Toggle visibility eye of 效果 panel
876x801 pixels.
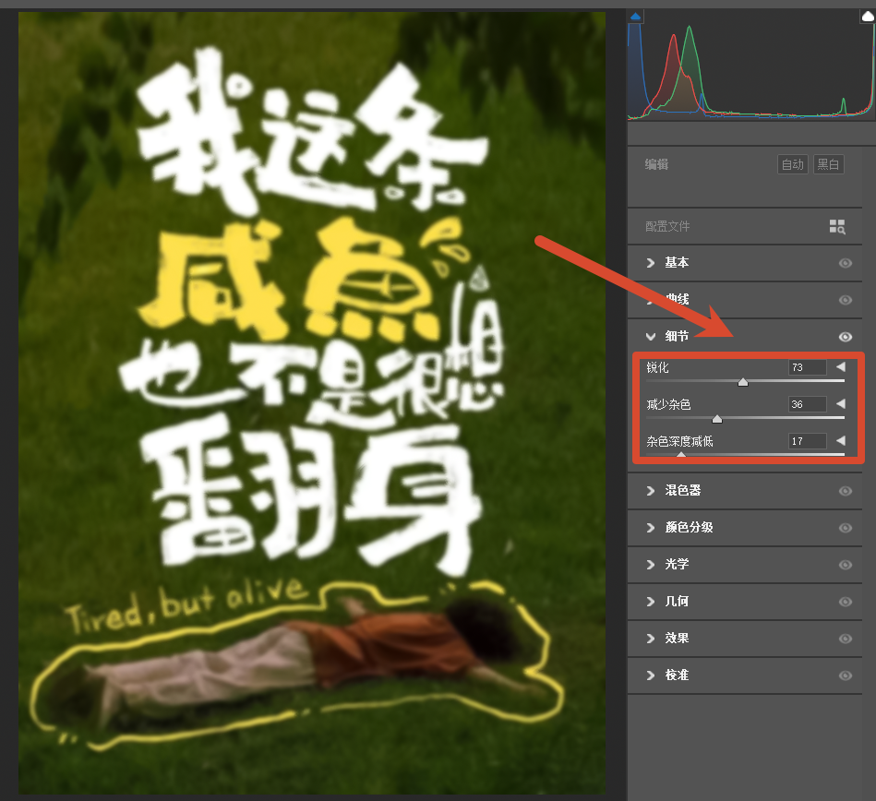pyautogui.click(x=846, y=639)
